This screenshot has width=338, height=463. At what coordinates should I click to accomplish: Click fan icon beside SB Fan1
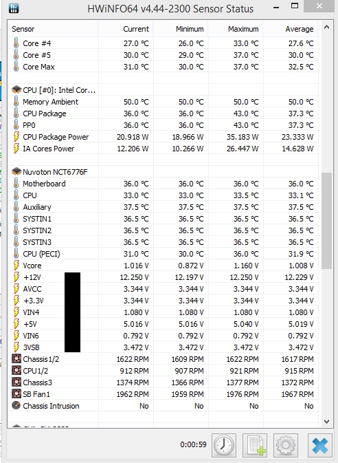click(16, 394)
